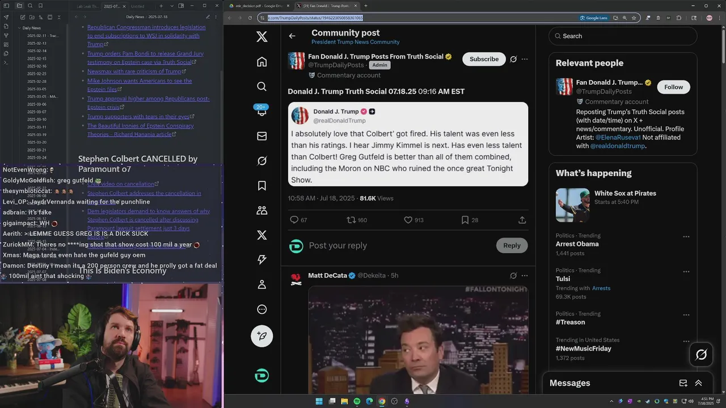Go back using Community post arrow
Viewport: 726px width, 408px height.
[292, 36]
